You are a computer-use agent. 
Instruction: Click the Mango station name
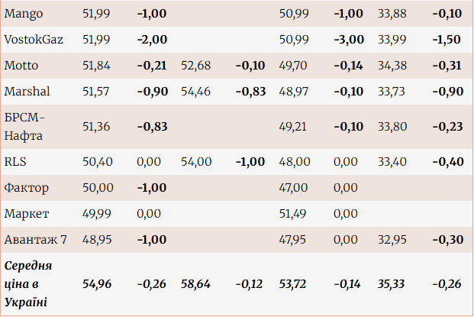(23, 14)
